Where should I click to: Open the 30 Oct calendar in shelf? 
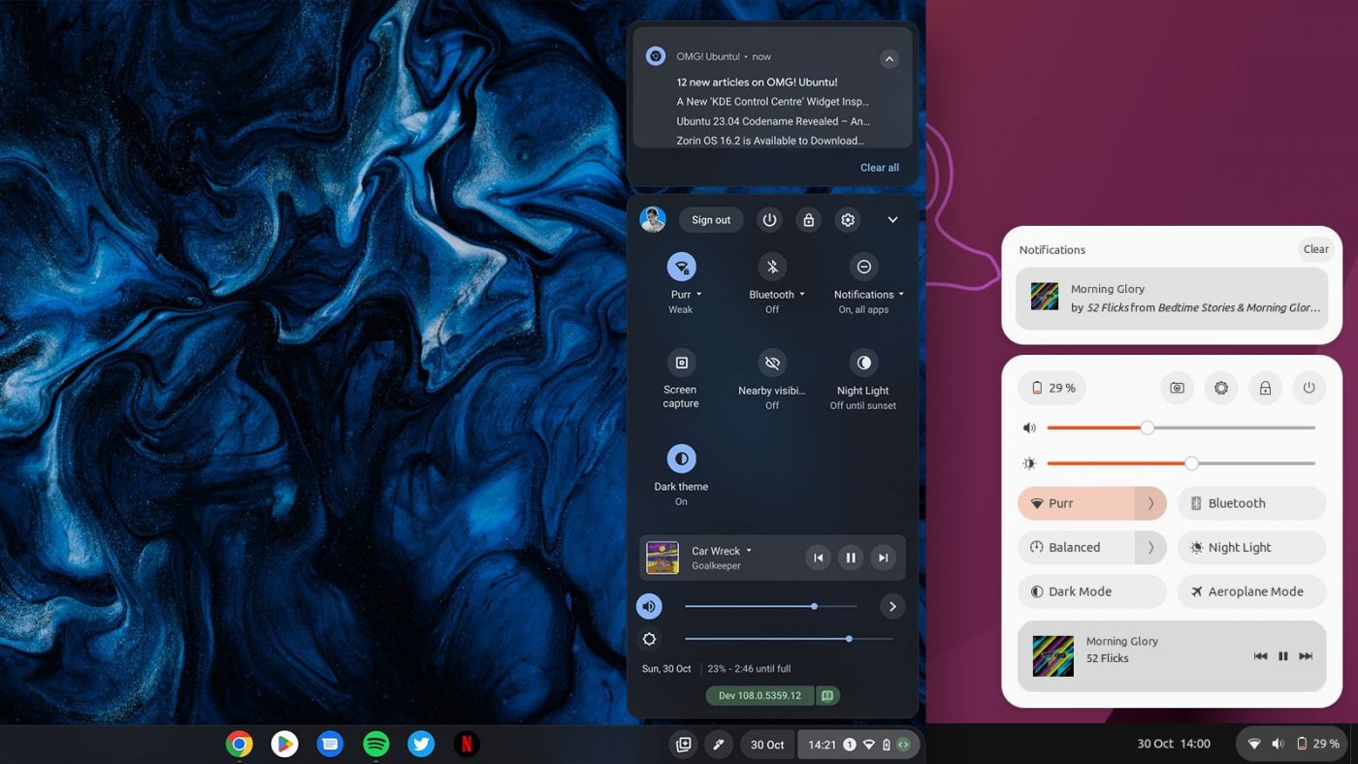pyautogui.click(x=767, y=745)
